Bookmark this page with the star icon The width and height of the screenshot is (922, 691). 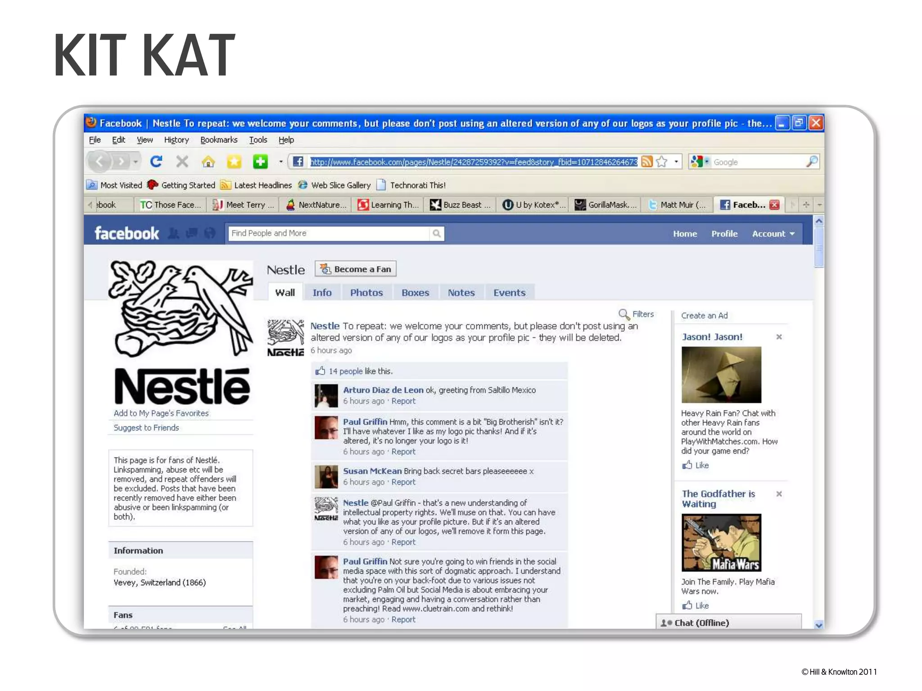661,162
